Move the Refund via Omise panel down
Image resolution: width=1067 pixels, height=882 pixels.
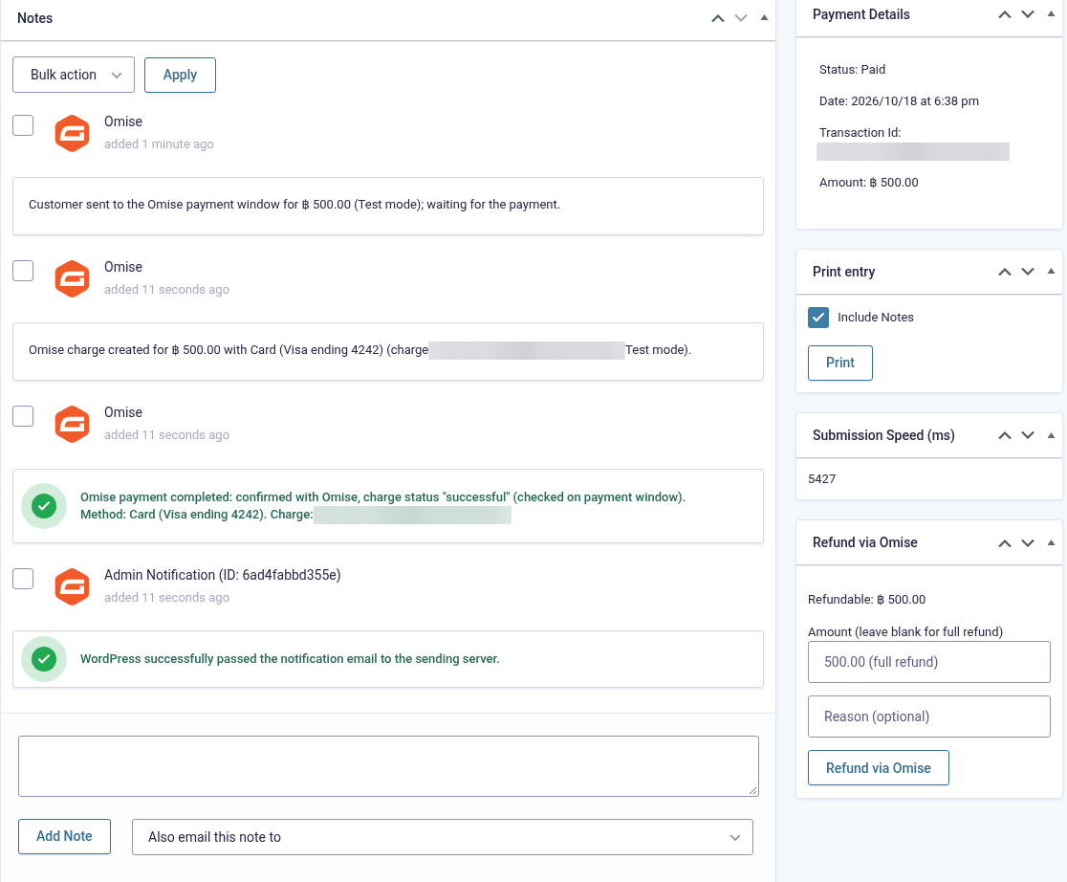(1028, 542)
